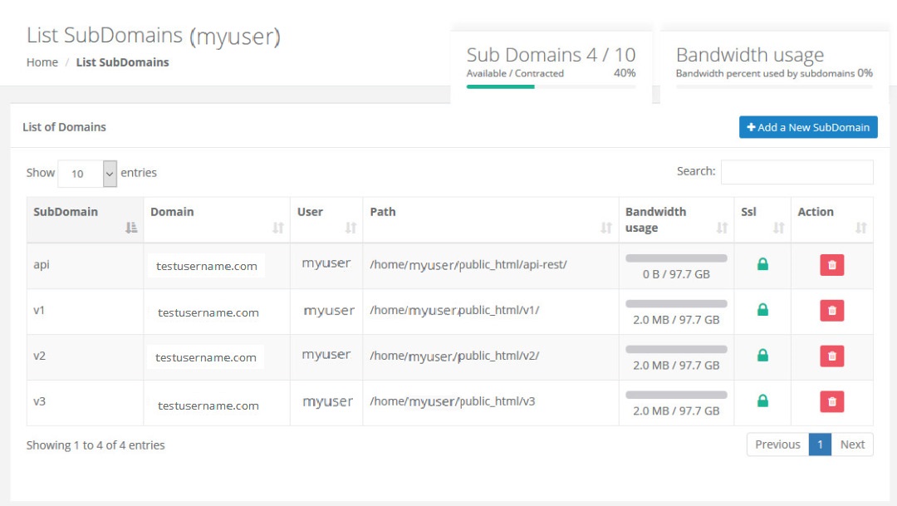The image size is (897, 506).
Task: Click path /home/myuser/public_html/v1/
Action: click(x=455, y=310)
